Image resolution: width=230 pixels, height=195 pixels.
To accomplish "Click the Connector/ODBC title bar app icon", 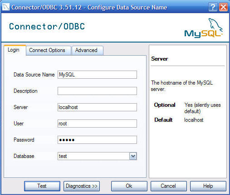I will click(6, 7).
